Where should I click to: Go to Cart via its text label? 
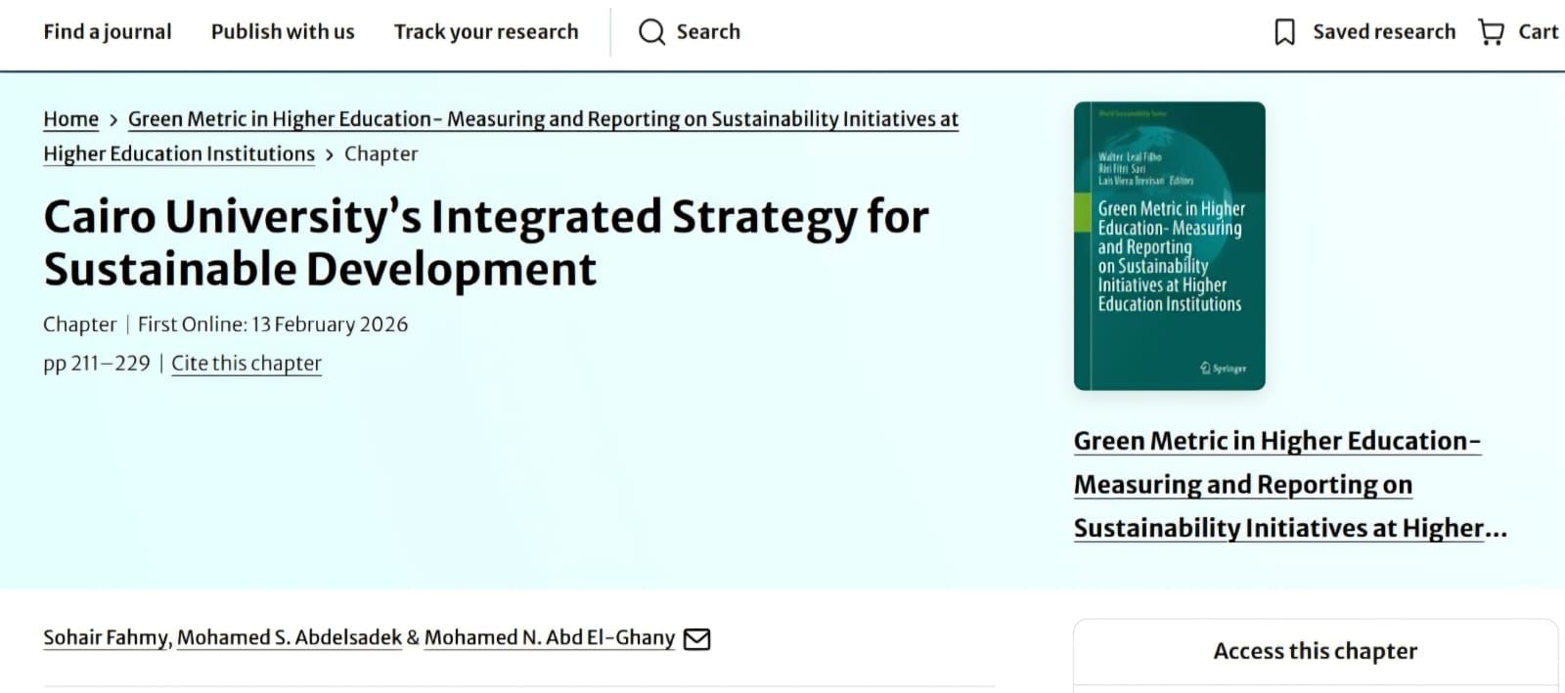[1538, 32]
